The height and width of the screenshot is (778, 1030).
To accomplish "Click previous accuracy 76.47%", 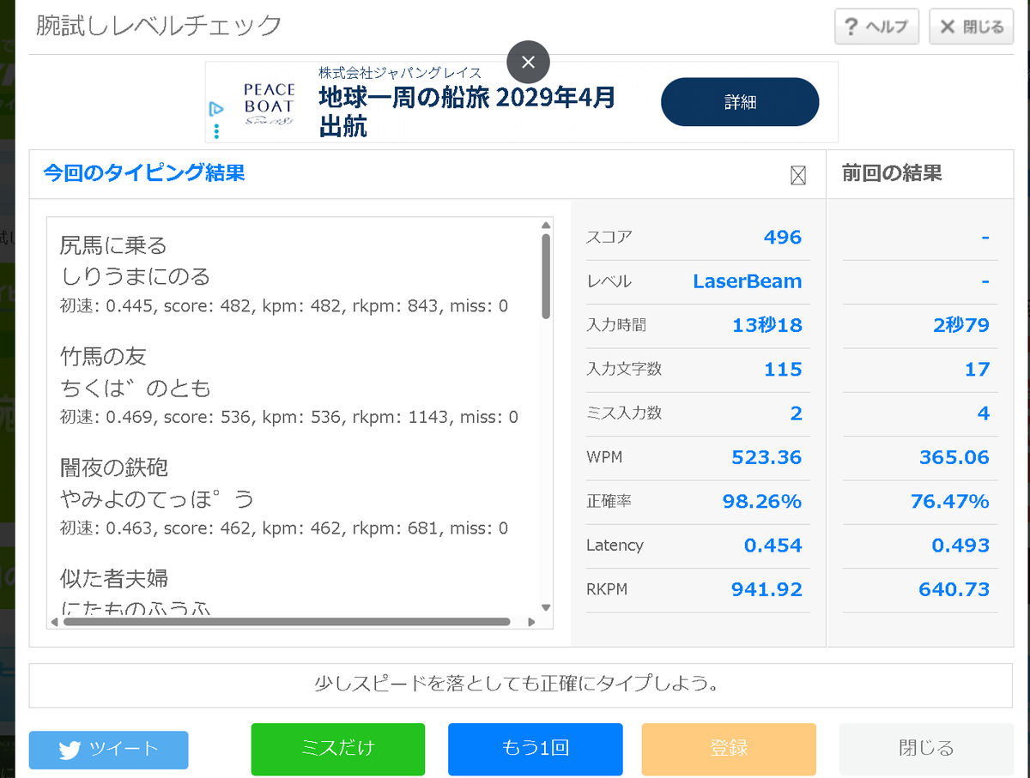I will point(950,502).
